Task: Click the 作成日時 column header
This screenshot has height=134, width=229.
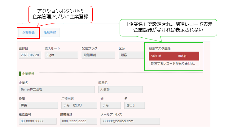Action: (x=156, y=56)
